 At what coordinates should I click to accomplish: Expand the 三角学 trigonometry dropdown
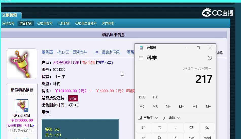point(148,118)
